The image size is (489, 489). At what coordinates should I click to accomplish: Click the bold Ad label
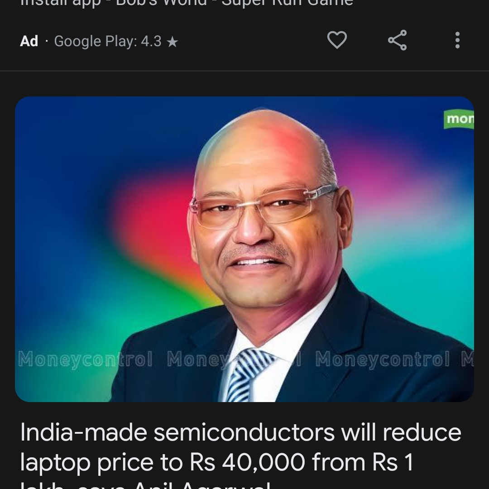(29, 41)
